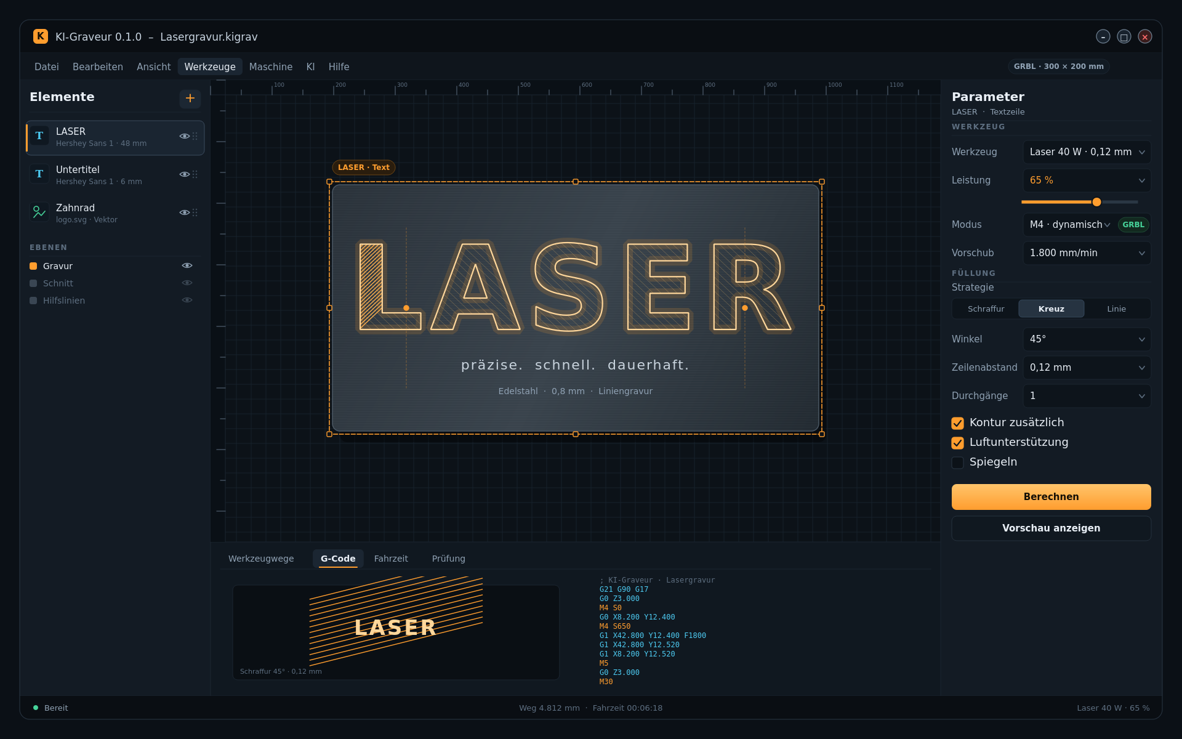Click the top-center selection handle on canvas
Viewport: 1182px width, 739px height.
[x=576, y=182]
